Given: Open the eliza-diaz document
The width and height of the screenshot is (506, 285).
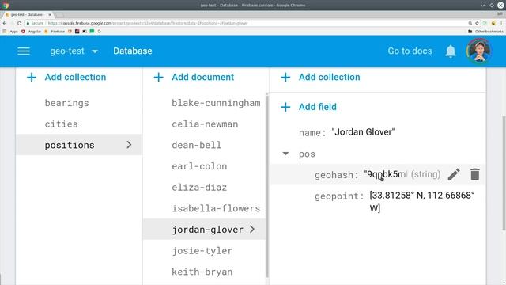Looking at the screenshot, I should [204, 188].
